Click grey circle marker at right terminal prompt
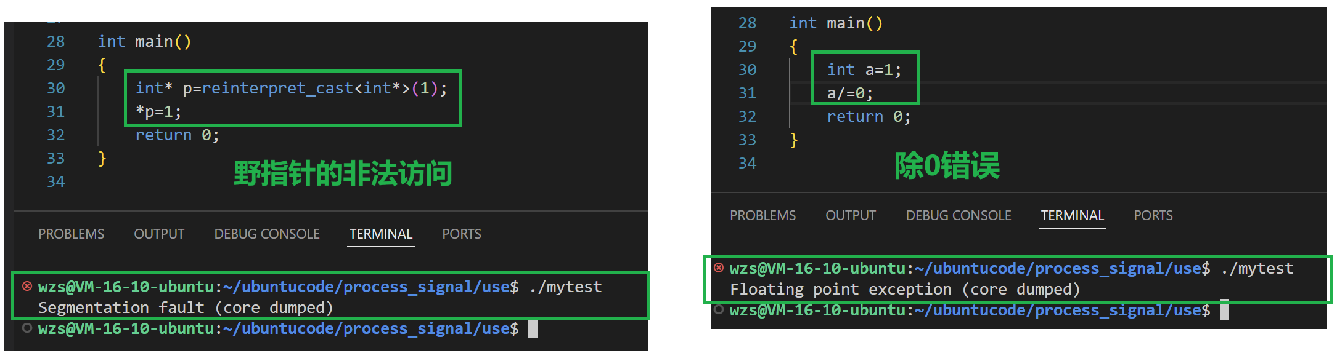The image size is (1337, 361). 719,309
